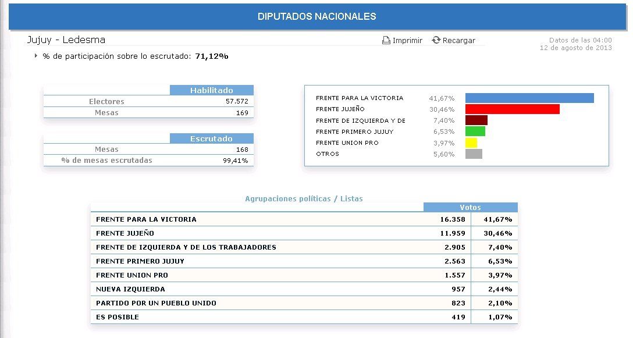This screenshot has width=633, height=338.
Task: Click the printer icon next to Imprimir
Action: point(386,40)
